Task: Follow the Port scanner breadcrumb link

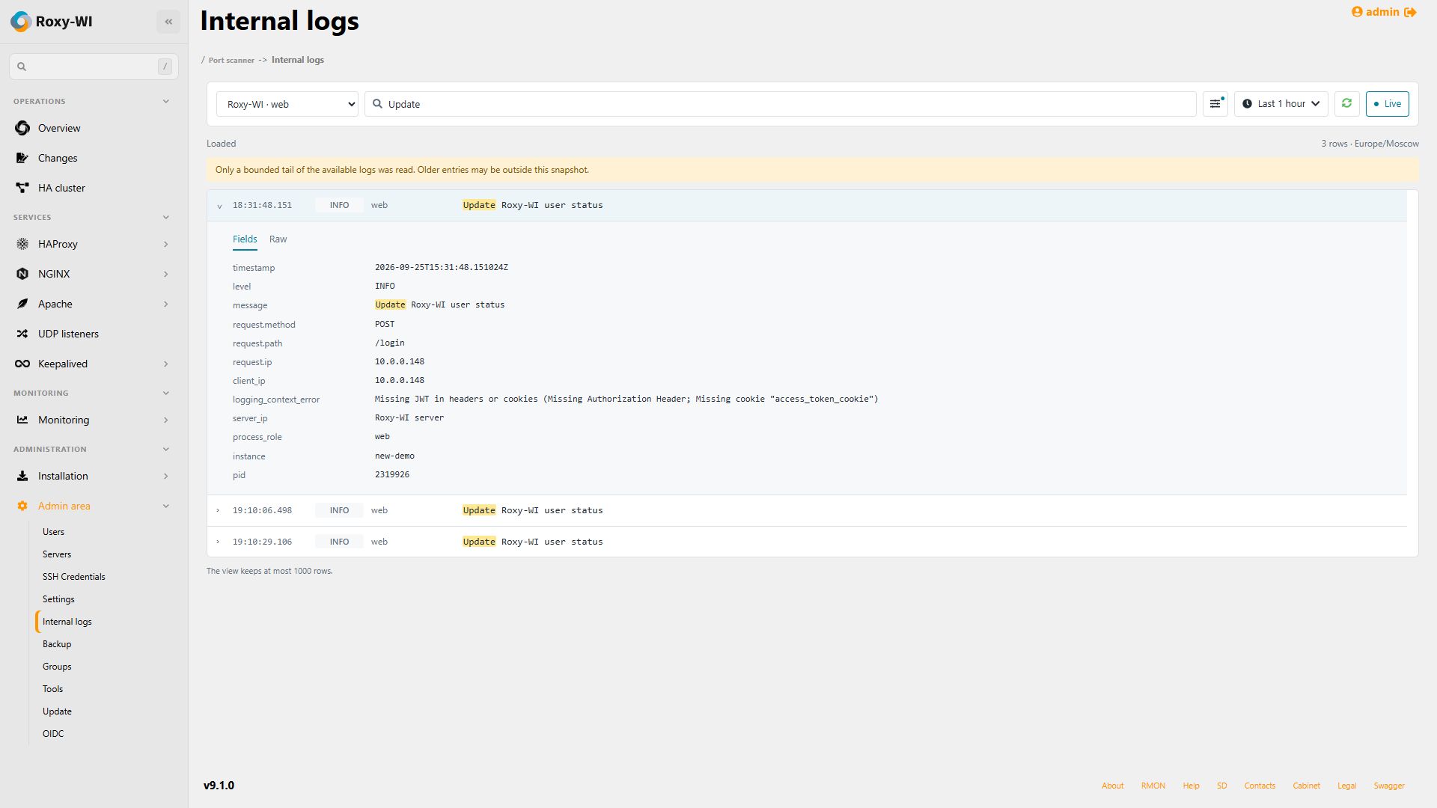Action: (x=231, y=60)
